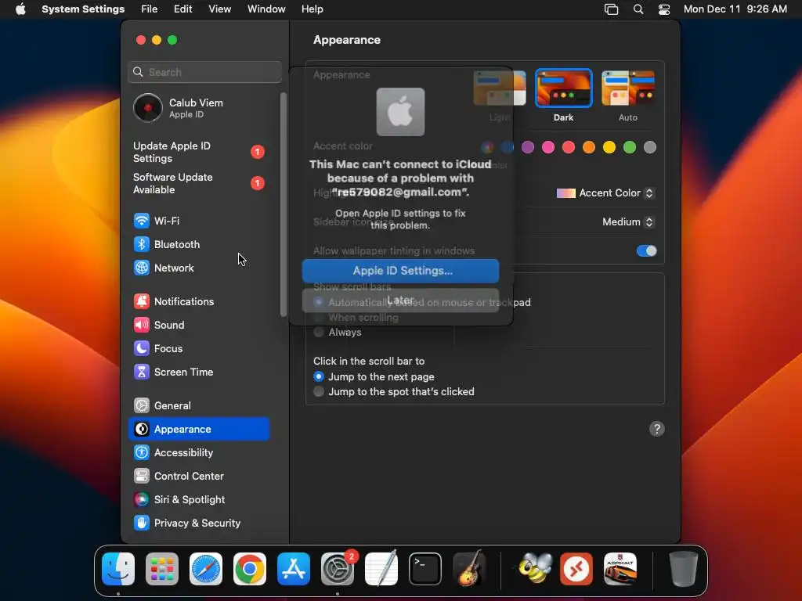Pick the purple accent color
Image resolution: width=802 pixels, height=601 pixels.
[528, 148]
